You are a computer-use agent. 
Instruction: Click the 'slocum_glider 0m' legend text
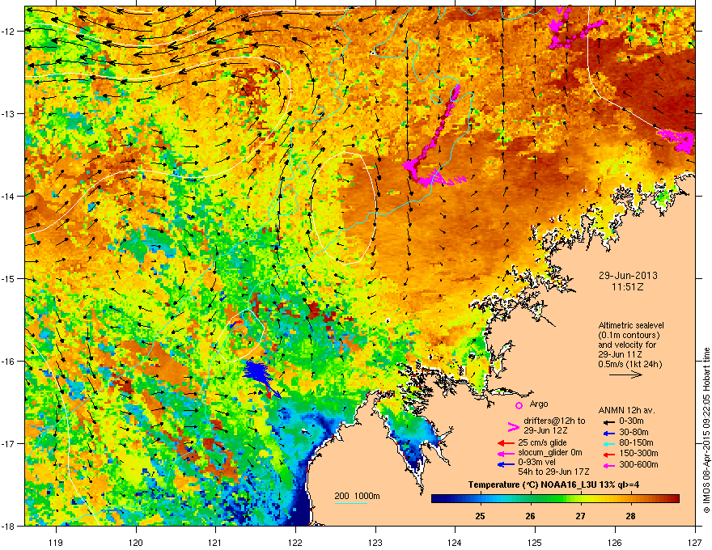[x=550, y=452]
